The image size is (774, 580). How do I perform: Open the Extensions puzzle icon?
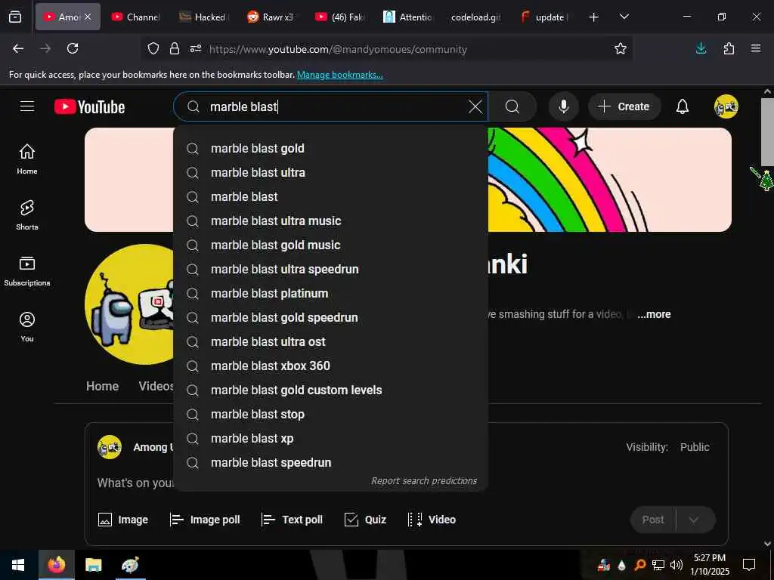coord(729,48)
